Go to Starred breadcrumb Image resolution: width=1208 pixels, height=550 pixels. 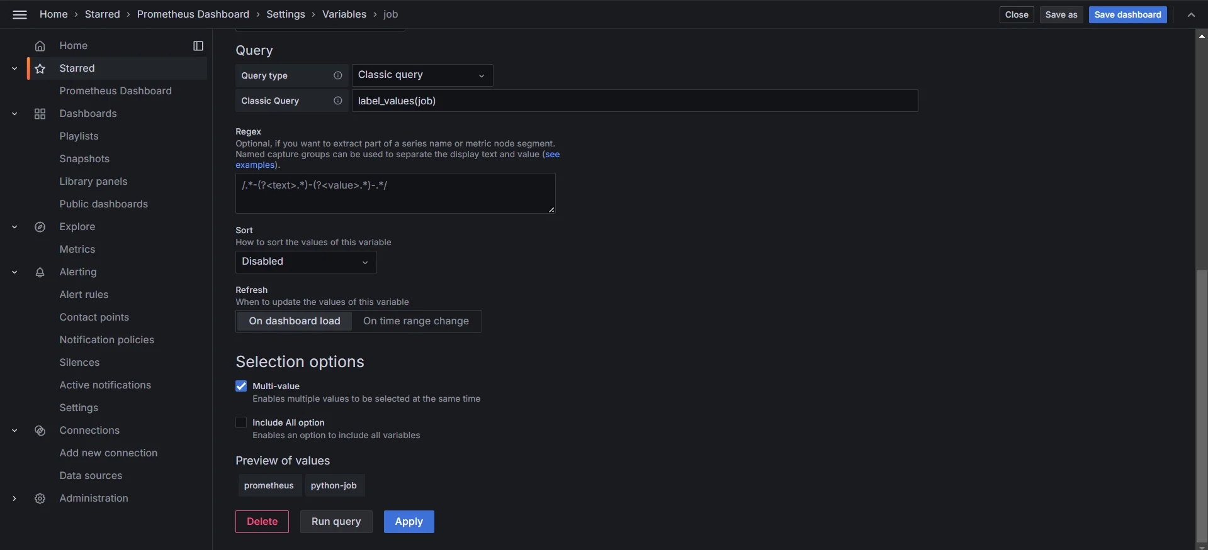click(103, 14)
